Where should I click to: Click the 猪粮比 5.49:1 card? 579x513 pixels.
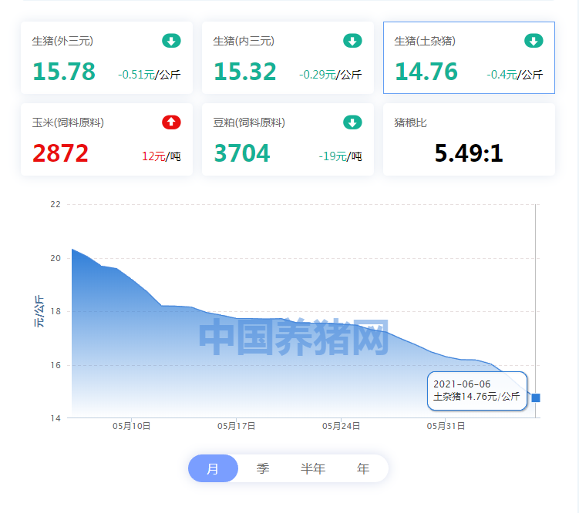[x=469, y=139]
